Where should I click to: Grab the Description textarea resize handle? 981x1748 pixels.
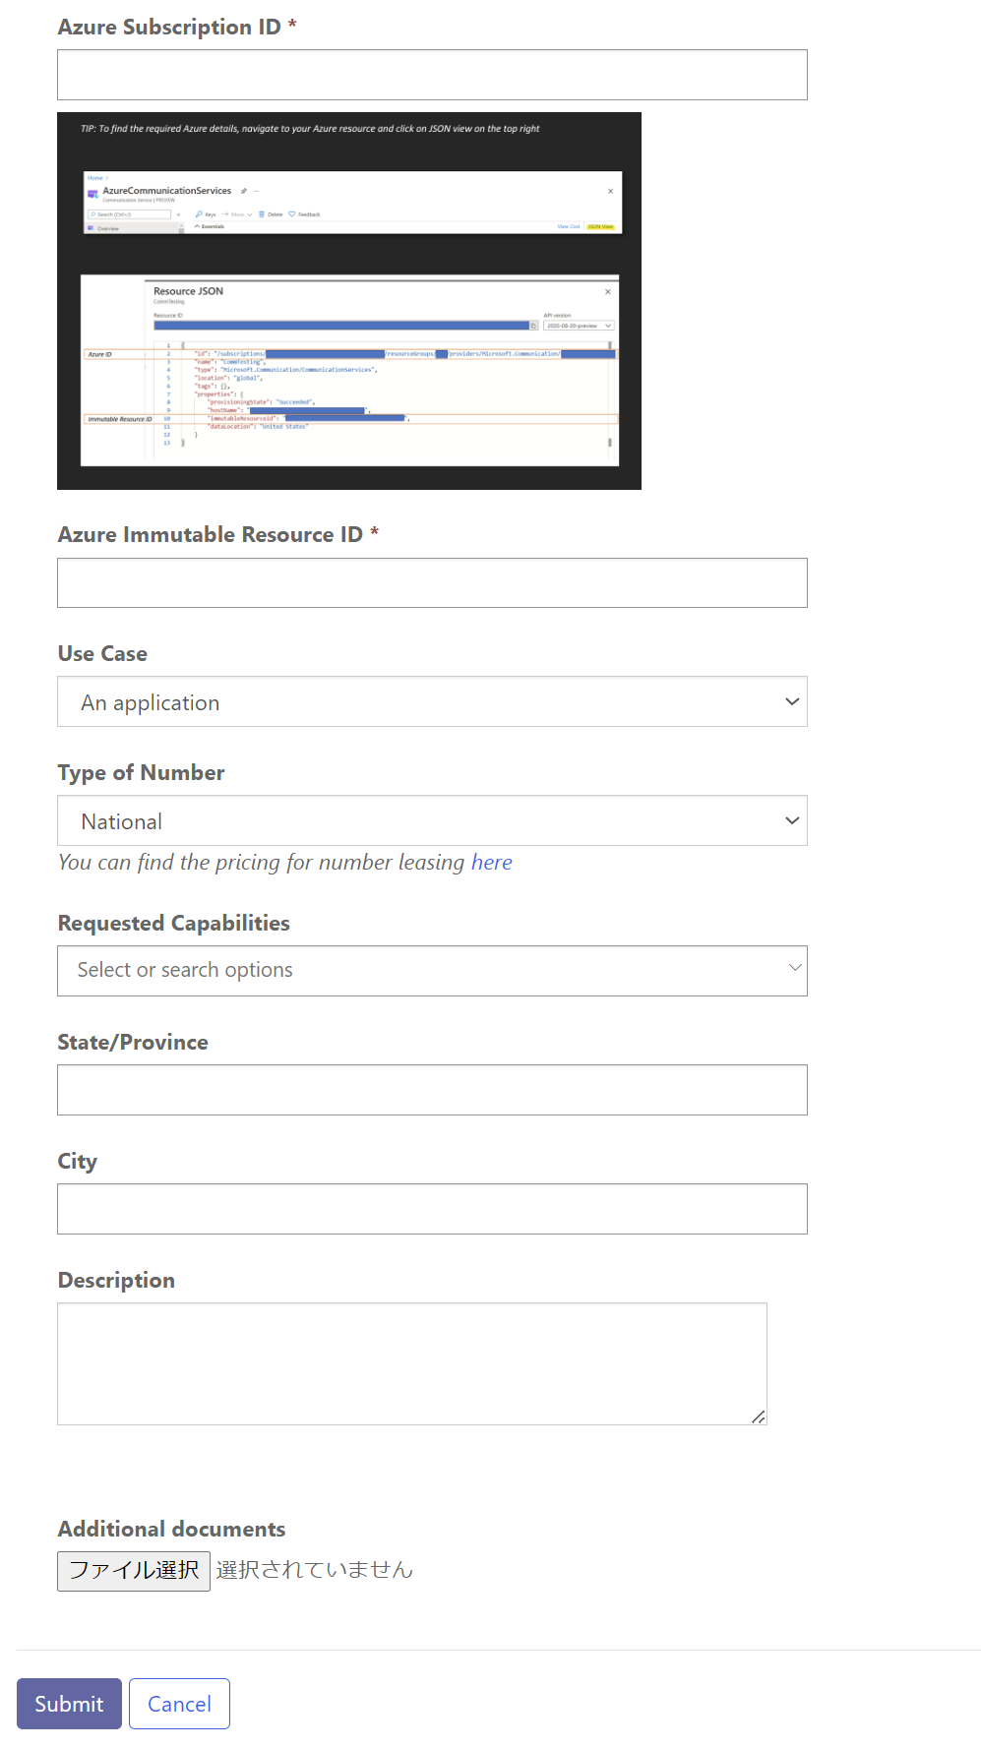click(x=759, y=1416)
